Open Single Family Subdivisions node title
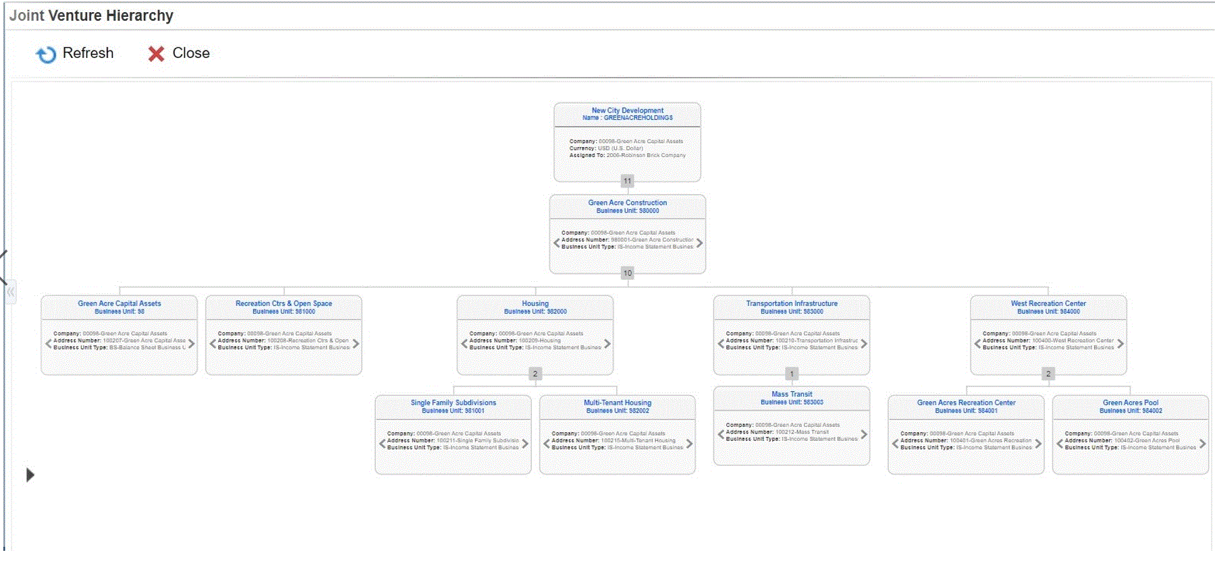The height and width of the screenshot is (561, 1215). coord(454,403)
